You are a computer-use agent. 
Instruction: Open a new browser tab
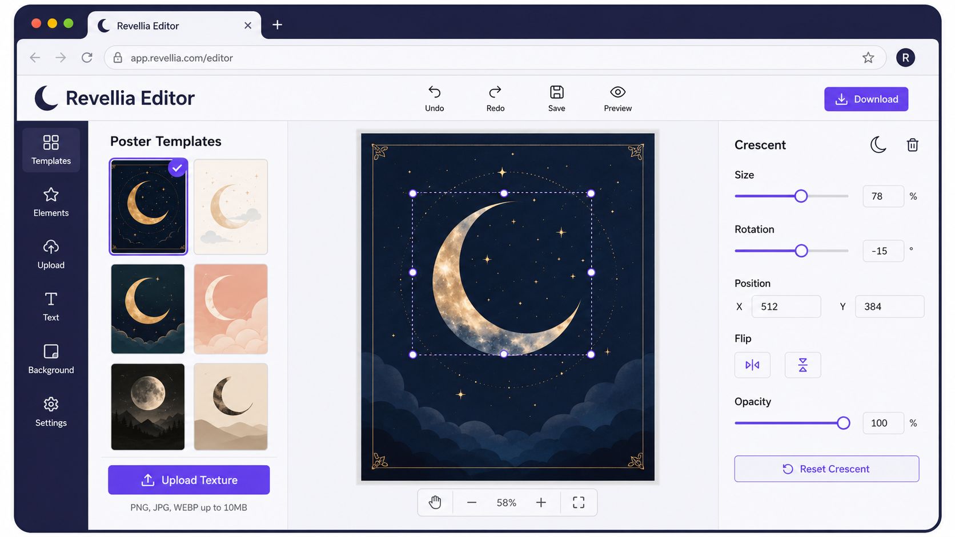pos(277,25)
